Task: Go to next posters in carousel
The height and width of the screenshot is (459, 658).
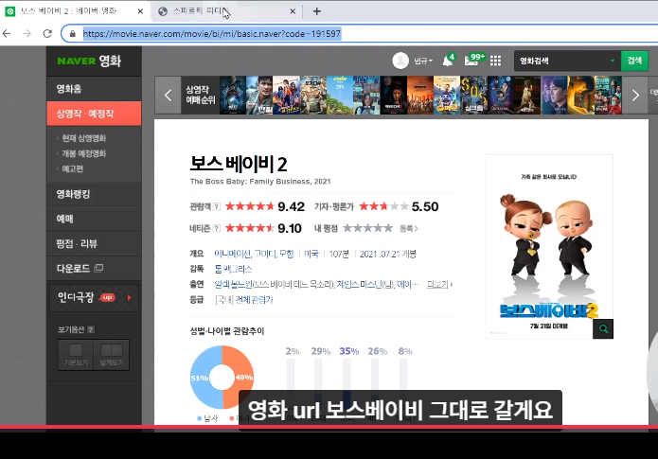Action: click(x=635, y=96)
